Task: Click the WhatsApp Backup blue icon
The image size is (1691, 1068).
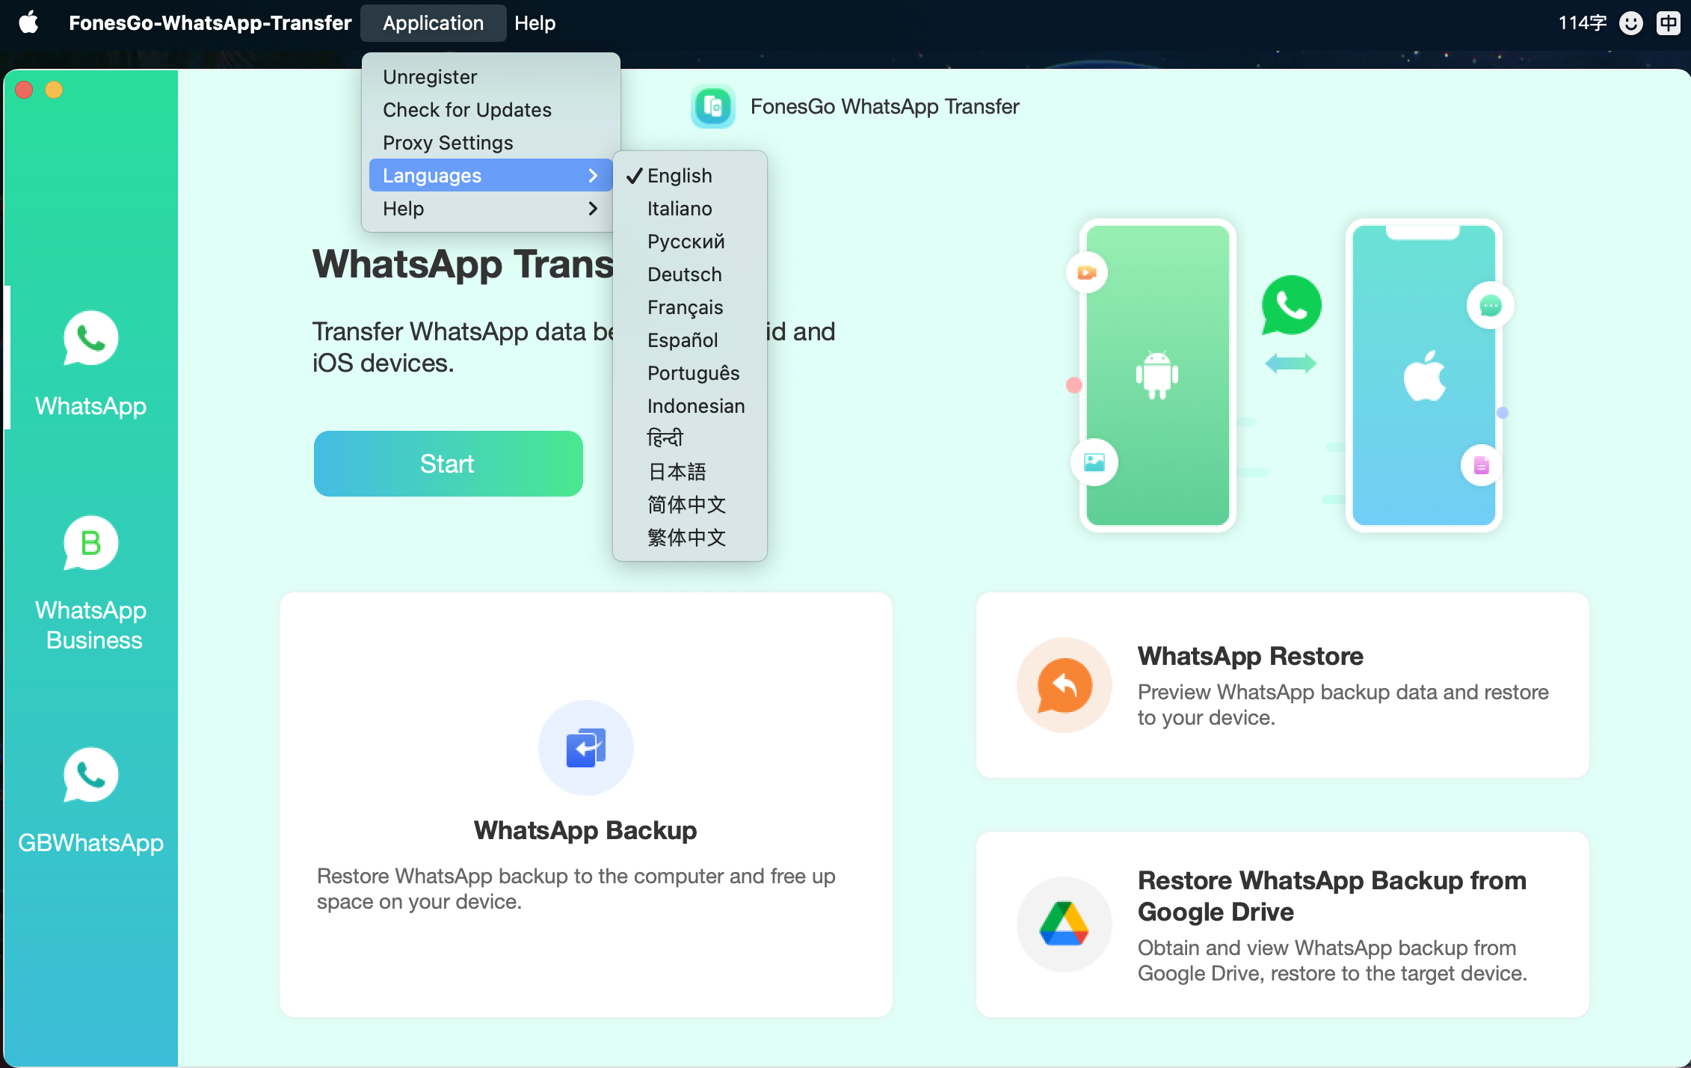Action: click(x=586, y=747)
